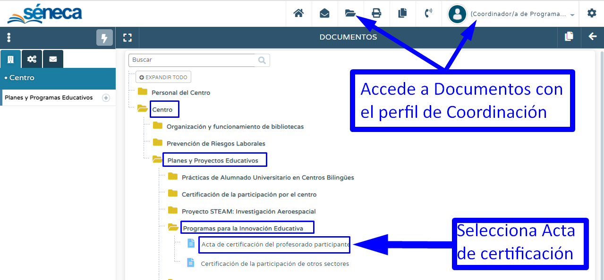The height and width of the screenshot is (280, 604).
Task: Open Documents folder icon in top bar
Action: point(350,13)
